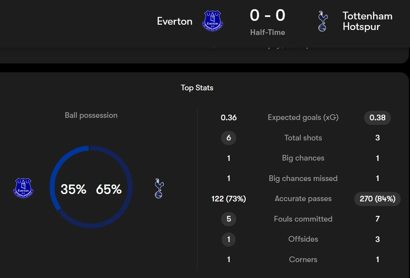This screenshot has height=278, width=410.
Task: Click the 0 - 0 match score
Action: (267, 16)
